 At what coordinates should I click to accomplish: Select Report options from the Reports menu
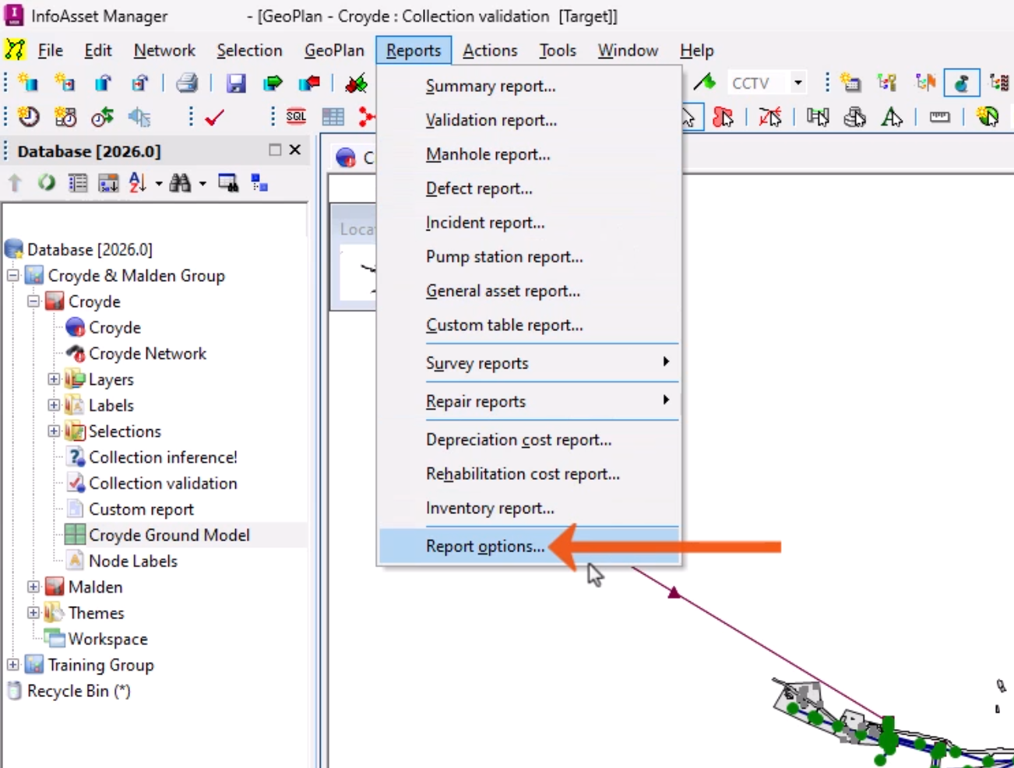tap(485, 546)
